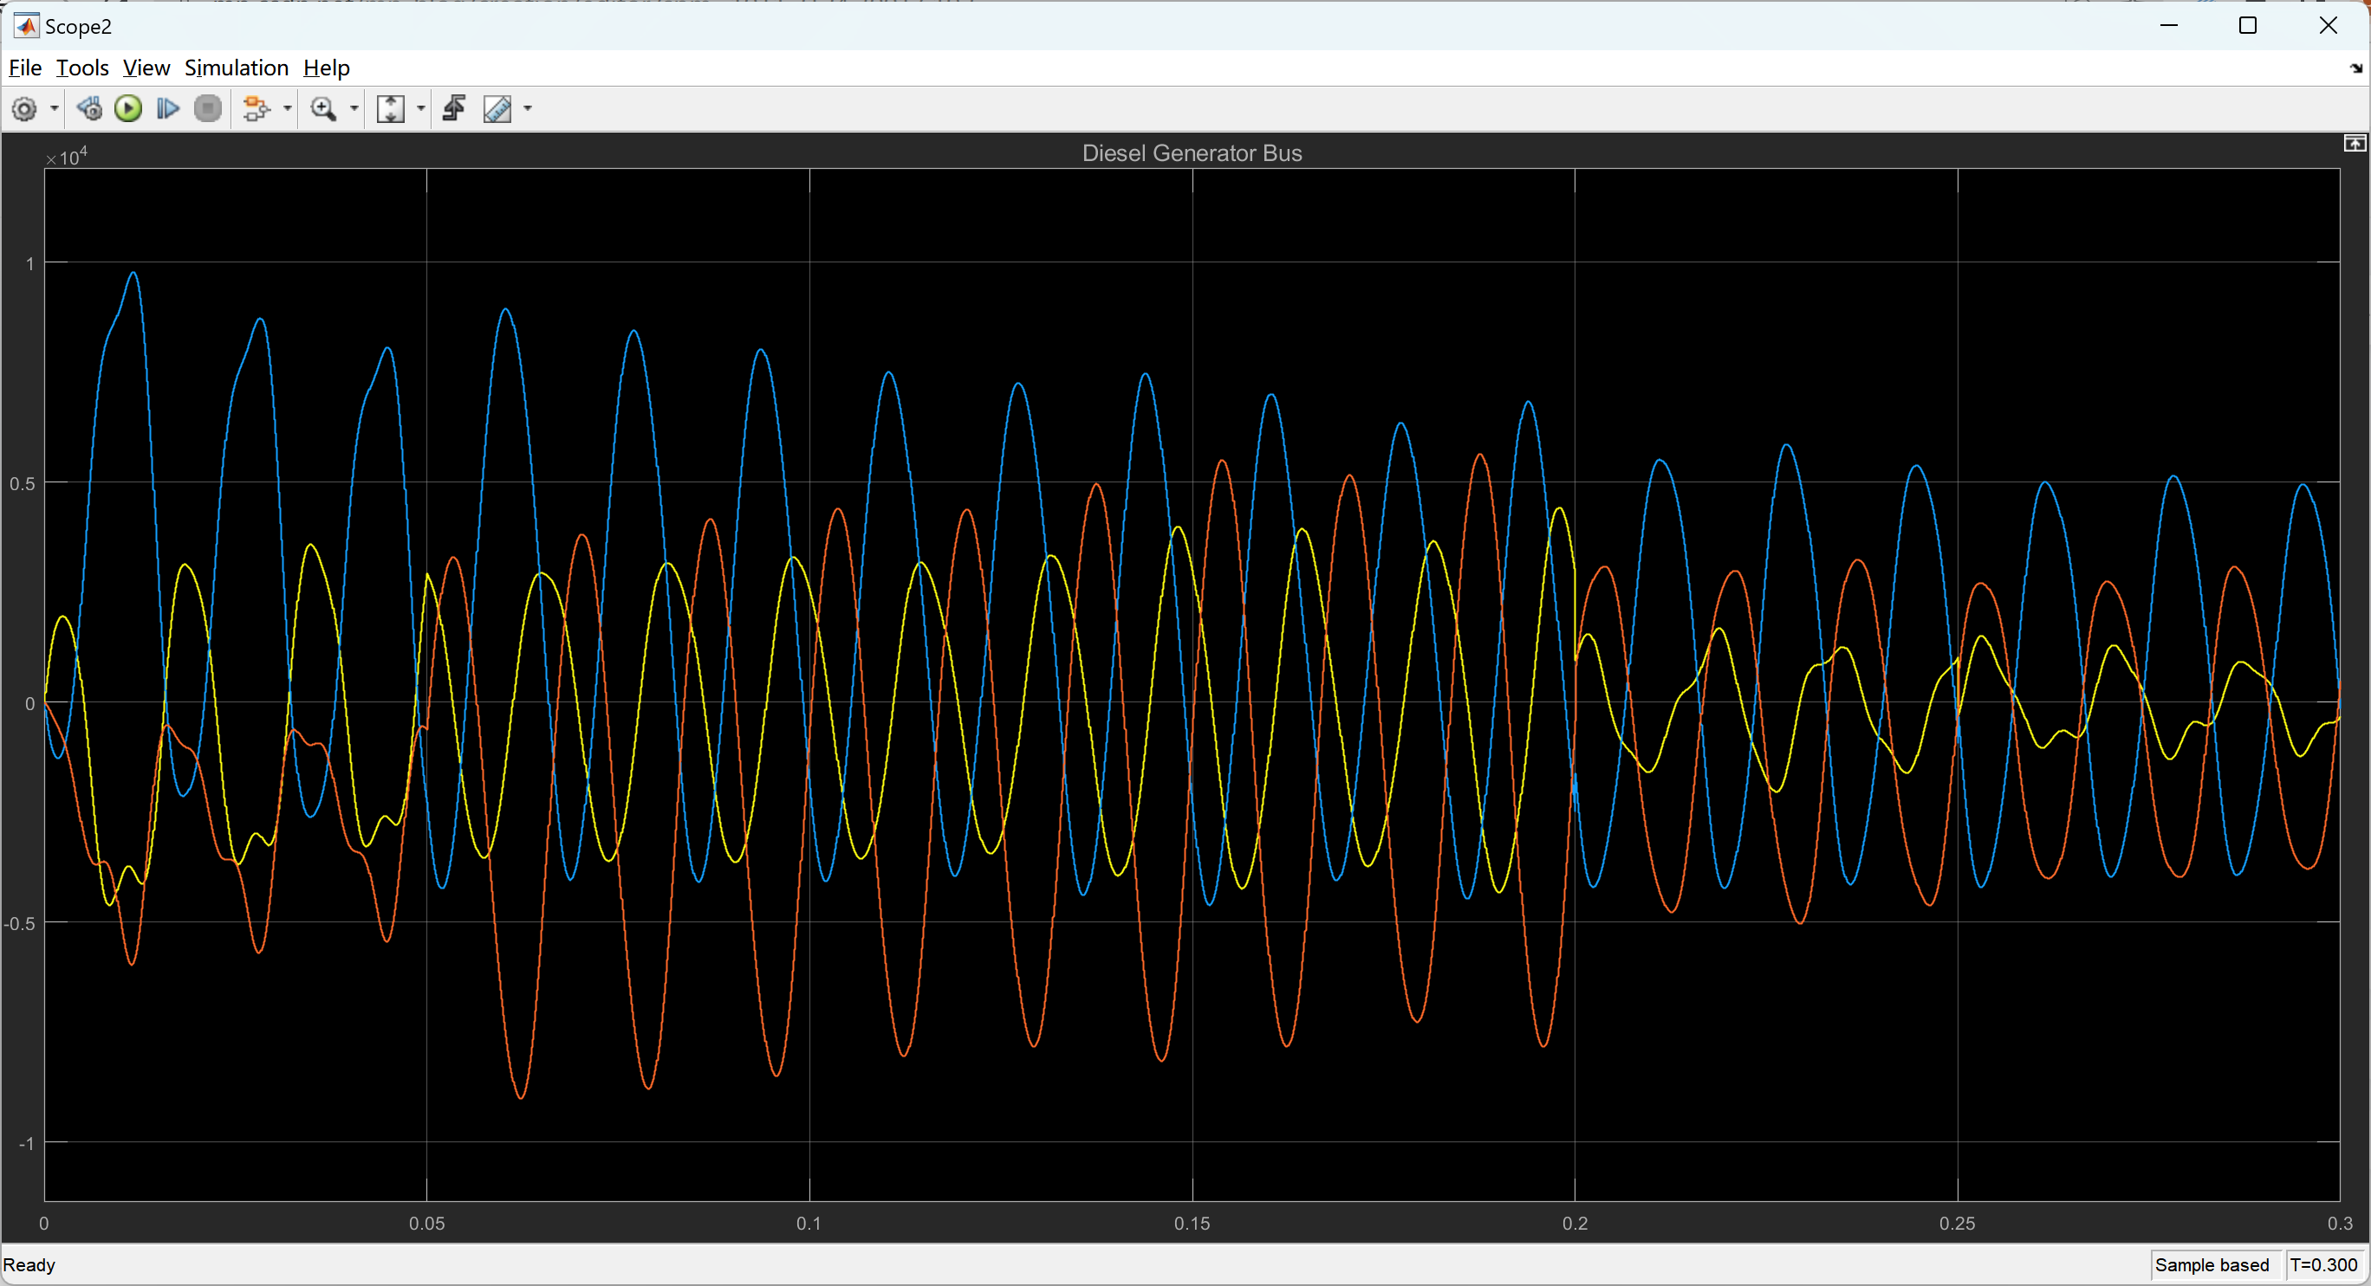The height and width of the screenshot is (1286, 2371).
Task: Expand the axis scaling dropdown arrow
Action: coord(421,108)
